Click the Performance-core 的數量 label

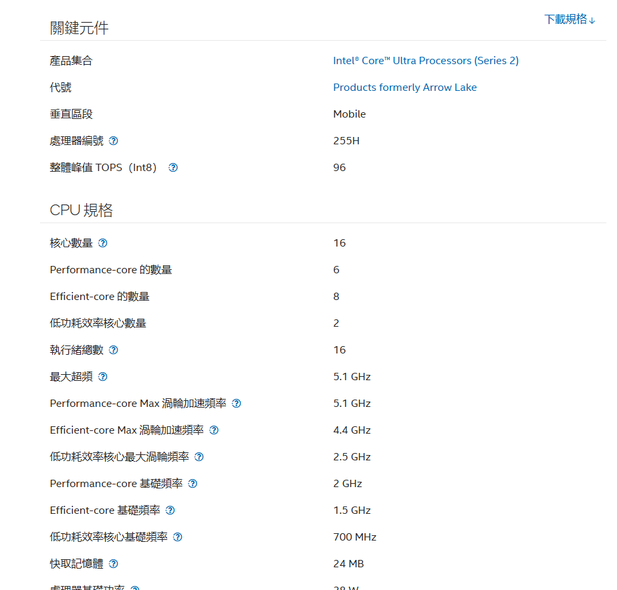(111, 270)
